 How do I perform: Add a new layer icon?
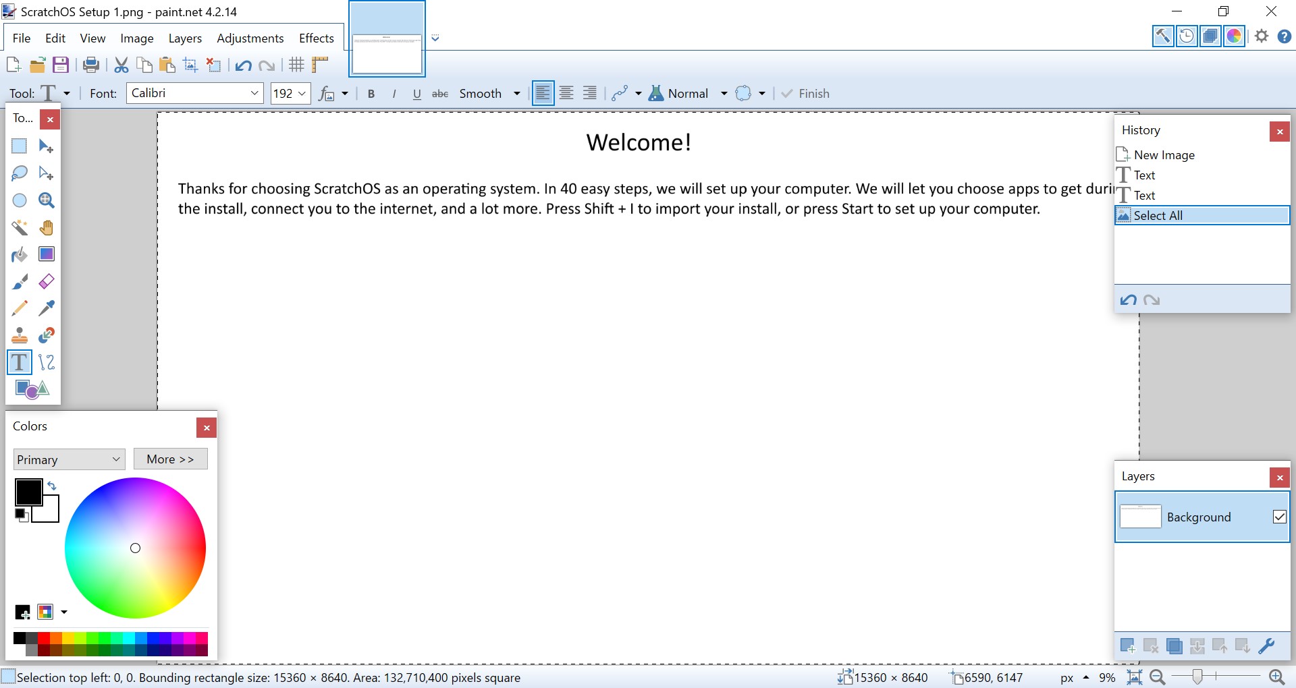pyautogui.click(x=1127, y=646)
